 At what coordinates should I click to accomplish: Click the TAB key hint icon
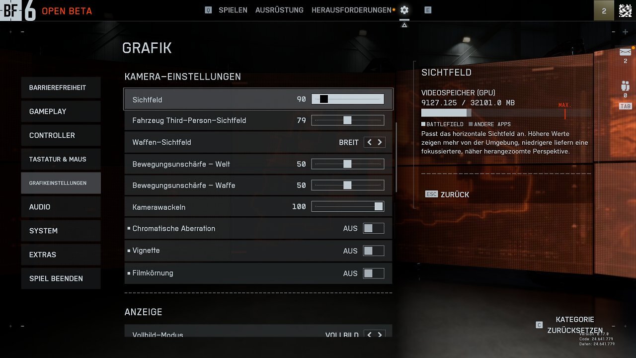tap(625, 106)
